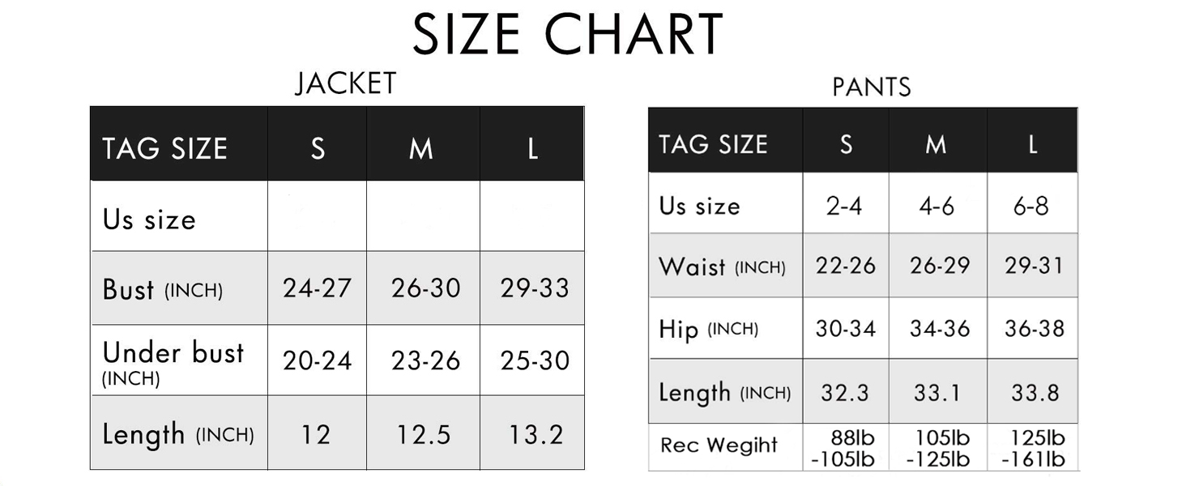
Task: Click the 125lb-161lb recommended weight cell
Action: pyautogui.click(x=1033, y=449)
